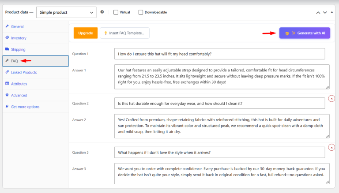Image resolution: width=339 pixels, height=193 pixels.
Task: Move panel up with up chevron
Action: [318, 12]
